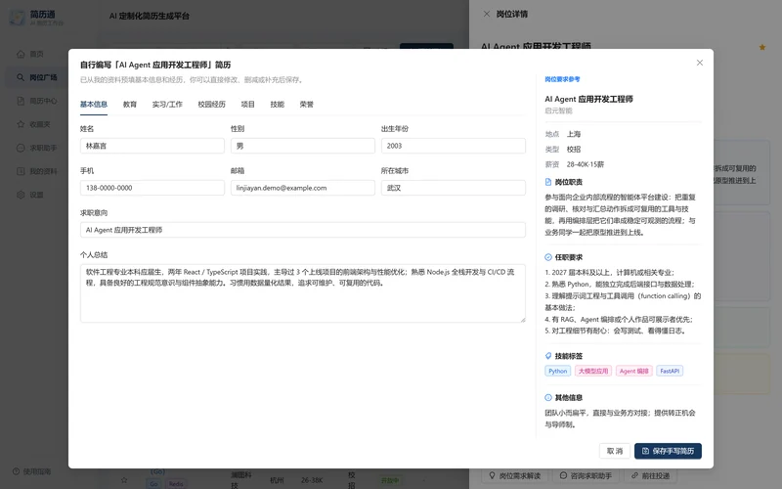Click the FastAPI skill tag

670,371
